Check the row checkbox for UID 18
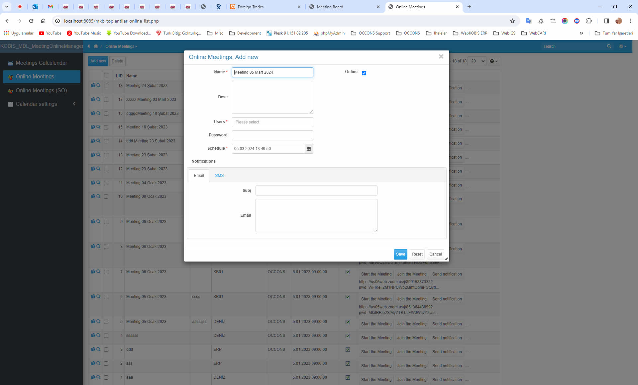Viewport: 638px width, 385px height. coord(106,86)
